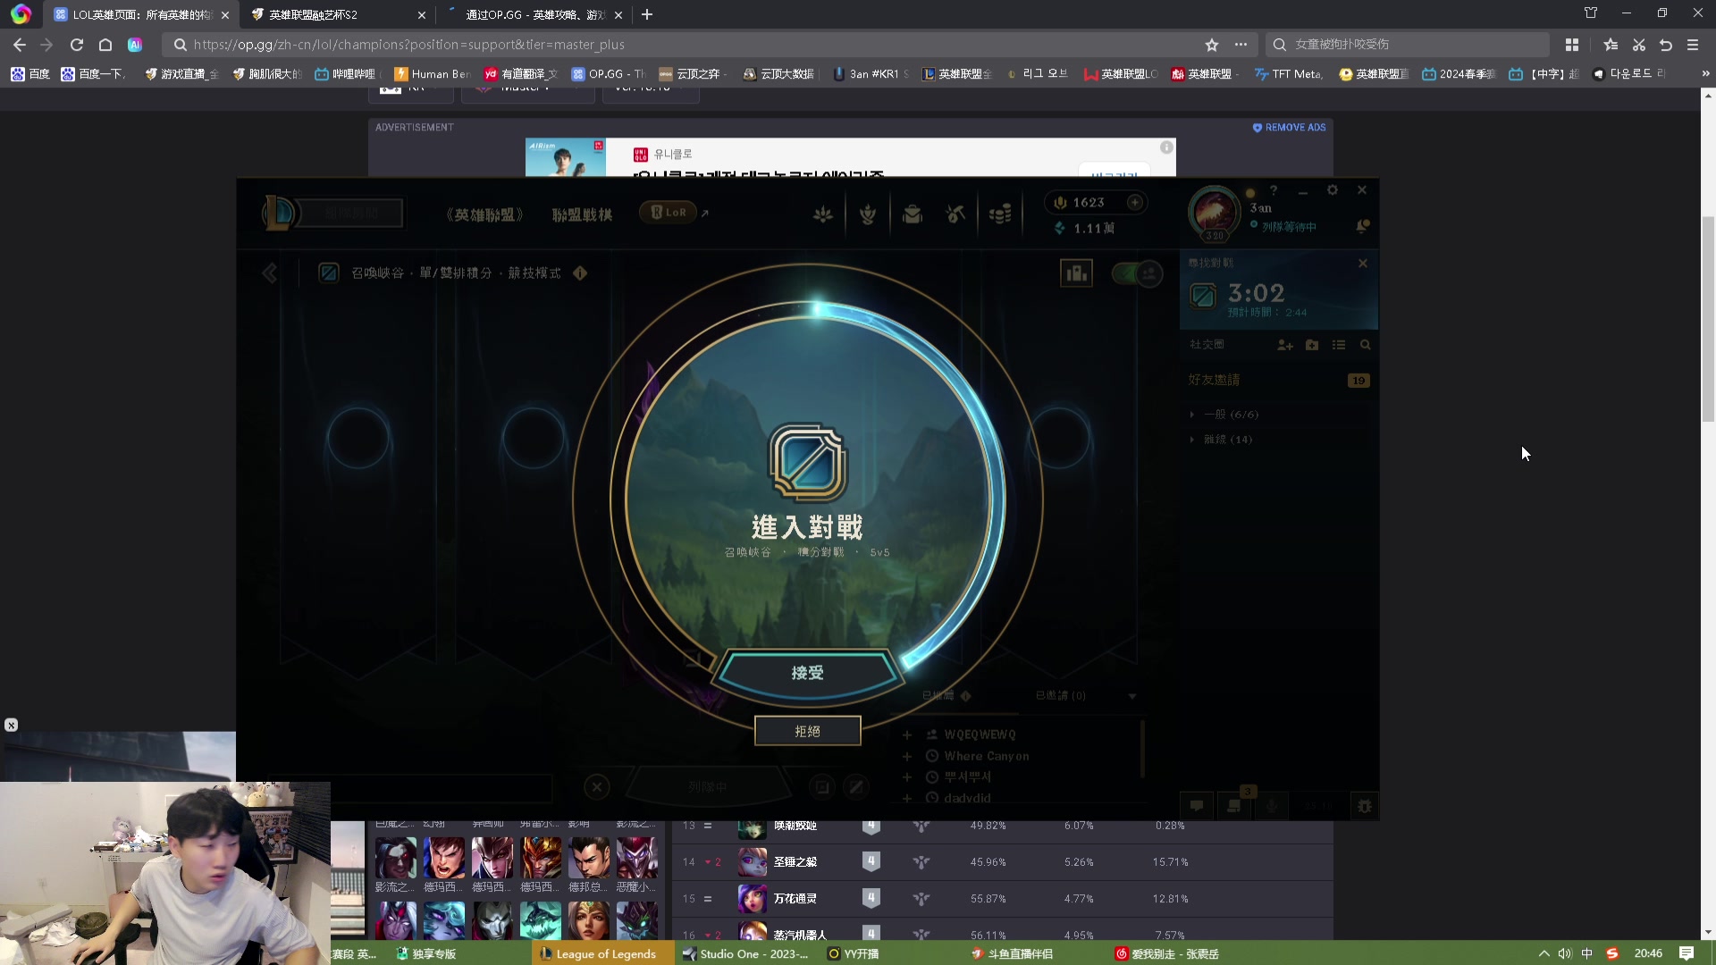Open a new browser tab
Image resolution: width=1716 pixels, height=965 pixels.
647,14
